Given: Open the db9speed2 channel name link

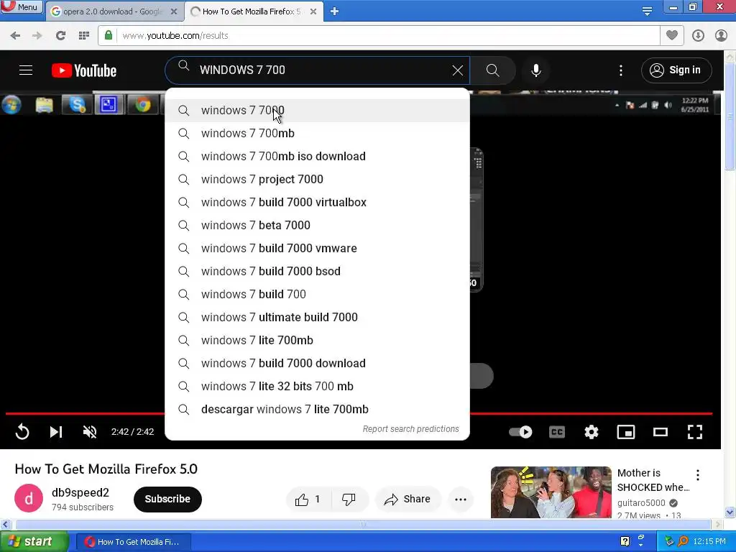Looking at the screenshot, I should pyautogui.click(x=80, y=492).
